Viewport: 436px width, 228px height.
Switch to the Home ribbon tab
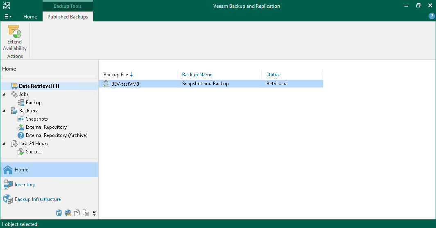tap(30, 17)
